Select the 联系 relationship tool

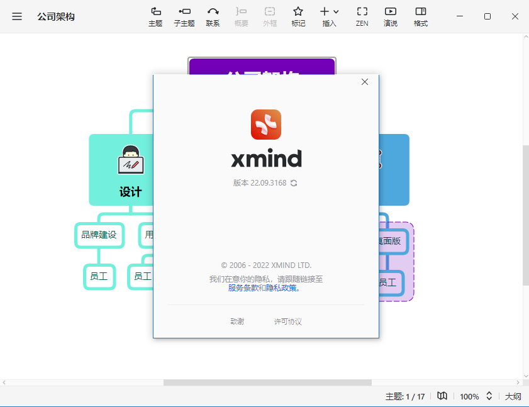click(213, 16)
